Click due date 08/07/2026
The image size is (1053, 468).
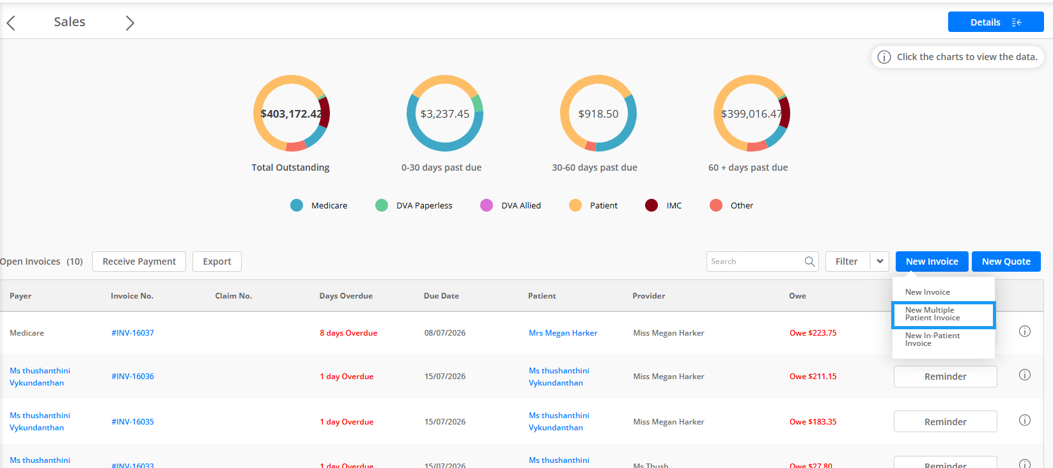445,333
